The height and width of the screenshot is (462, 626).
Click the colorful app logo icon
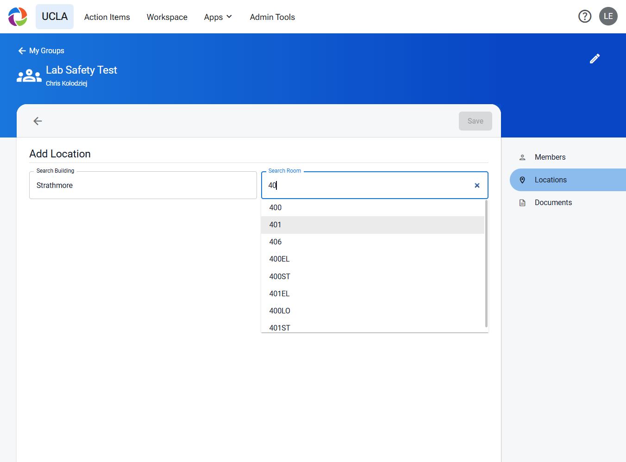(x=18, y=17)
